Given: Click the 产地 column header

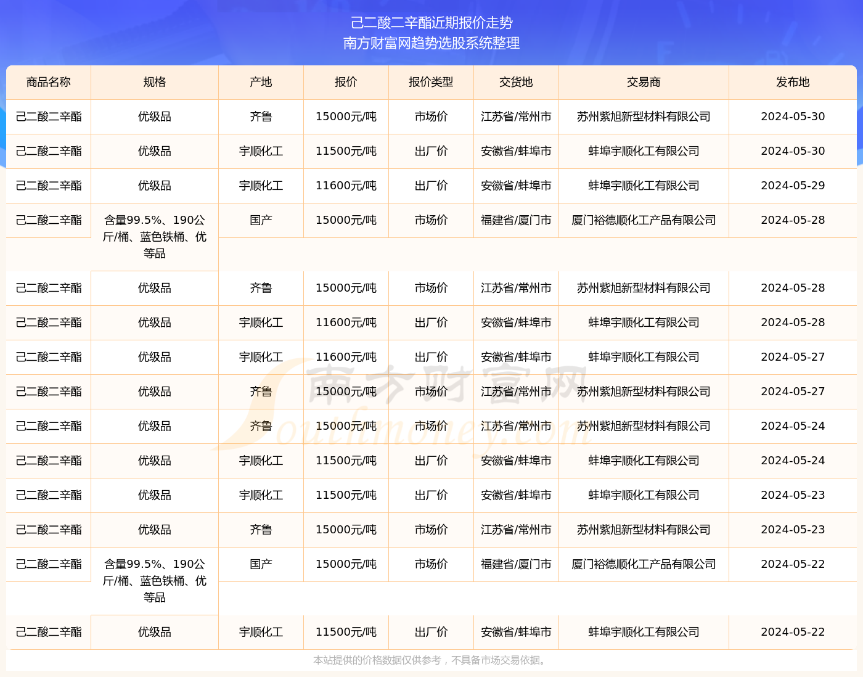Looking at the screenshot, I should pyautogui.click(x=261, y=82).
